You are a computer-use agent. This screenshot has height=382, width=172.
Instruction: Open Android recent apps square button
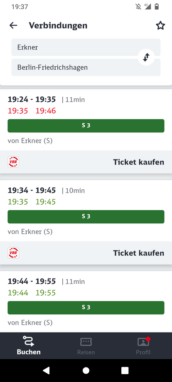click(x=125, y=370)
